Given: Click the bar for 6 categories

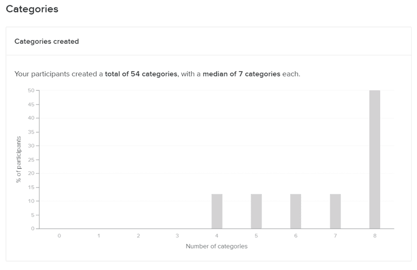Looking at the screenshot, I should tap(295, 211).
